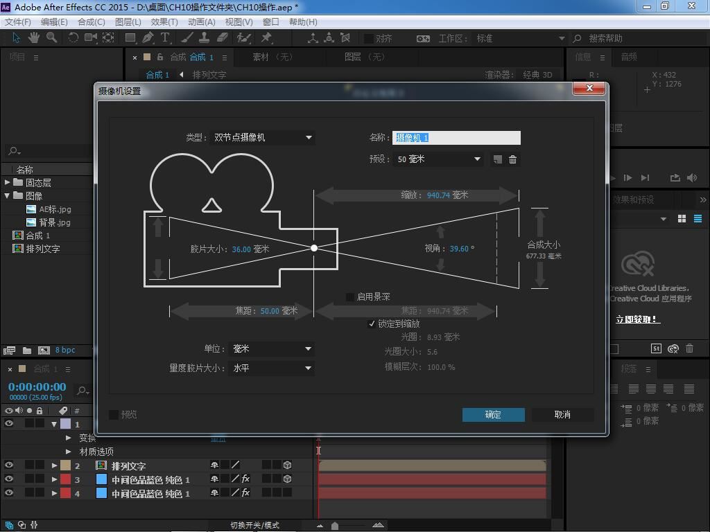
Task: Enable depth of field checkbox 启用景深
Action: click(350, 296)
